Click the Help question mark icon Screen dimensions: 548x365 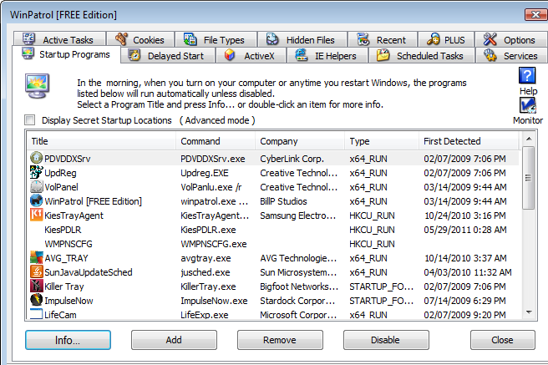pos(528,77)
